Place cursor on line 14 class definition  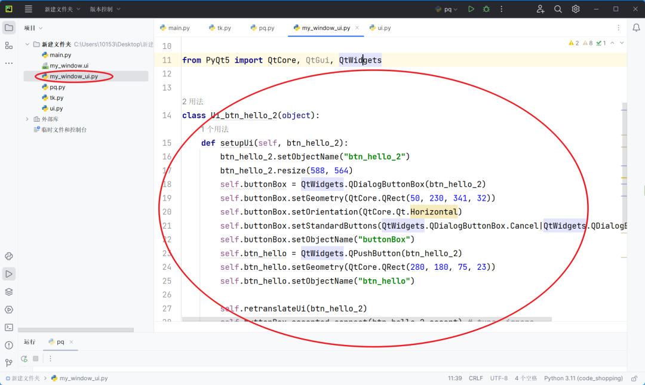(x=251, y=116)
